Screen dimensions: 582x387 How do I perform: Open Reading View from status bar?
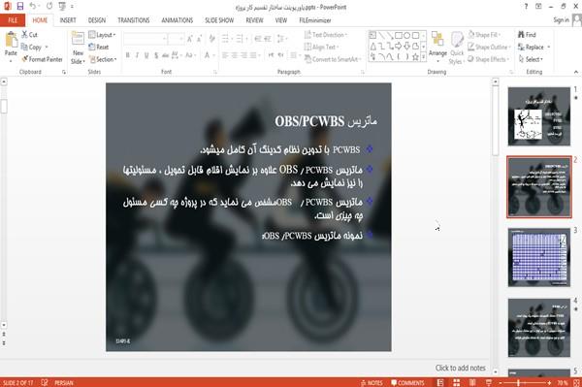[472, 382]
